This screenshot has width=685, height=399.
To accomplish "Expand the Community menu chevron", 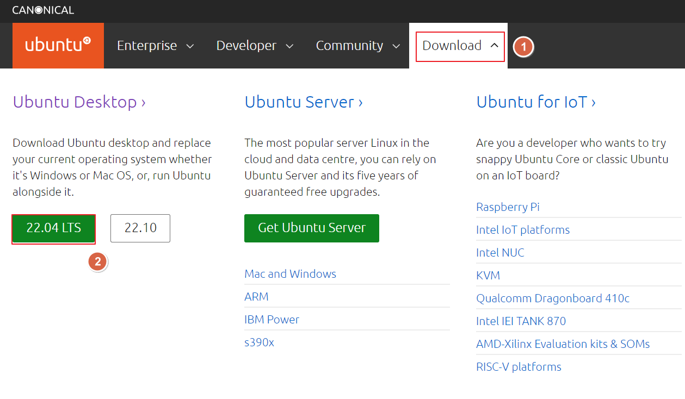I will point(397,46).
